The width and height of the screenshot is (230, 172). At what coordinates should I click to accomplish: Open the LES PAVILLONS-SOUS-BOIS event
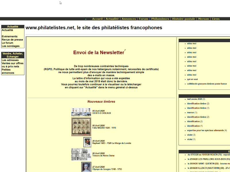(209, 159)
